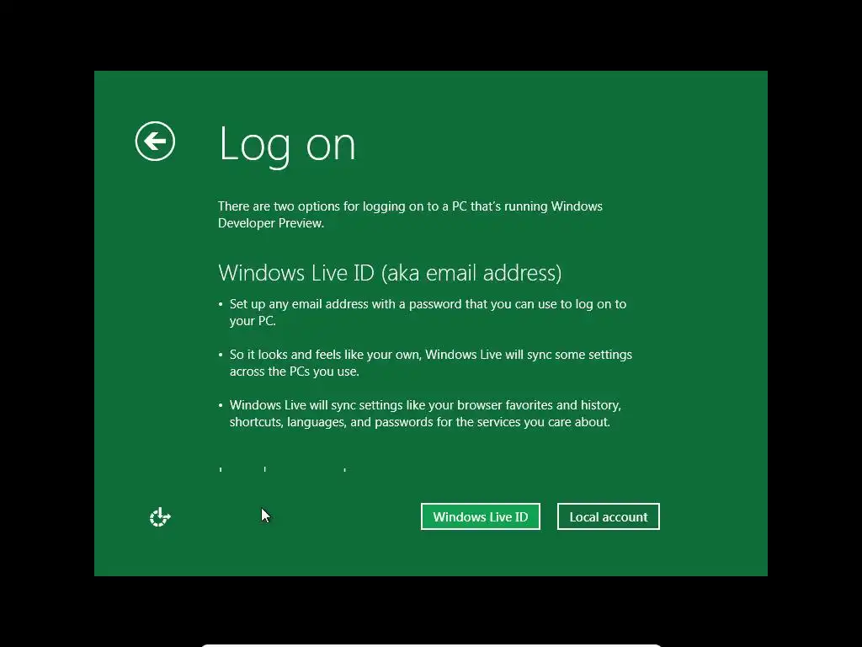The image size is (862, 647).
Task: Click the 'Windows Live ID (aka email address)' heading
Action: [390, 273]
